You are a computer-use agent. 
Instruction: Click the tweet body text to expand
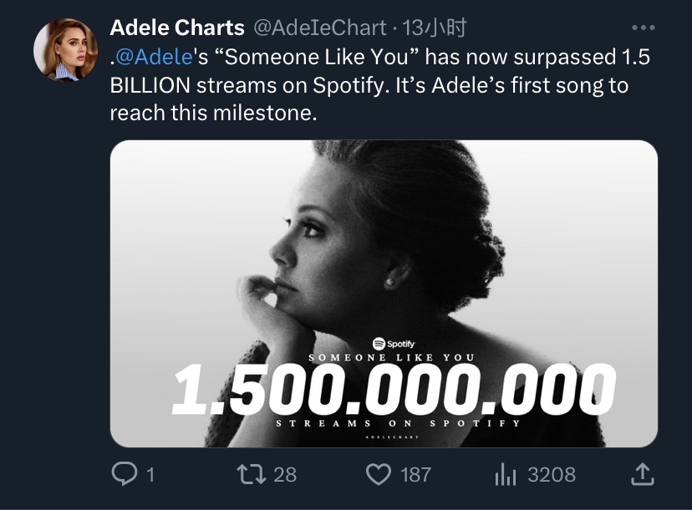click(x=380, y=85)
